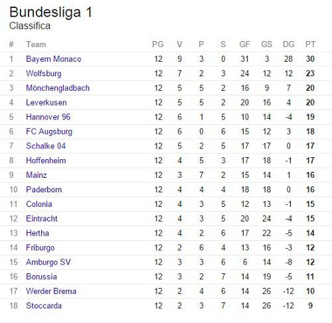
Task: Select the Schalke 04 team name
Action: tap(46, 146)
